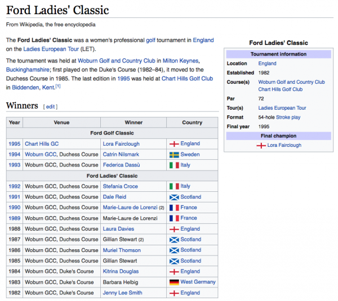Open Lora Fairclough link under Final champion

click(x=284, y=145)
